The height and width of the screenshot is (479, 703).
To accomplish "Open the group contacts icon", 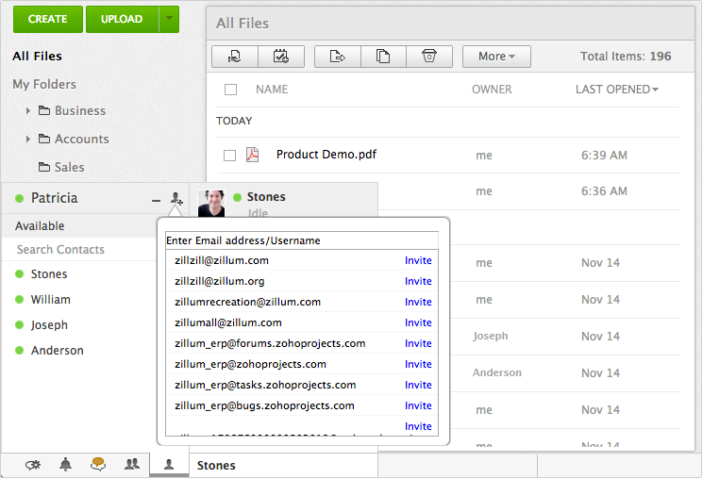I will pyautogui.click(x=131, y=464).
